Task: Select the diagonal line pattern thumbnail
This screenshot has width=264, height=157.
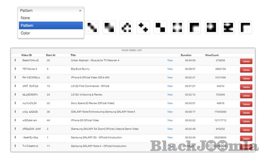Action: coord(93,27)
